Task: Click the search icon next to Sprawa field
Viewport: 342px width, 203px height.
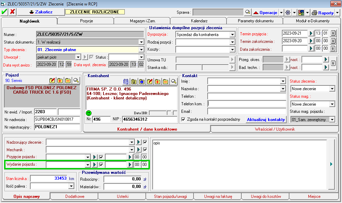Action: [x=247, y=12]
